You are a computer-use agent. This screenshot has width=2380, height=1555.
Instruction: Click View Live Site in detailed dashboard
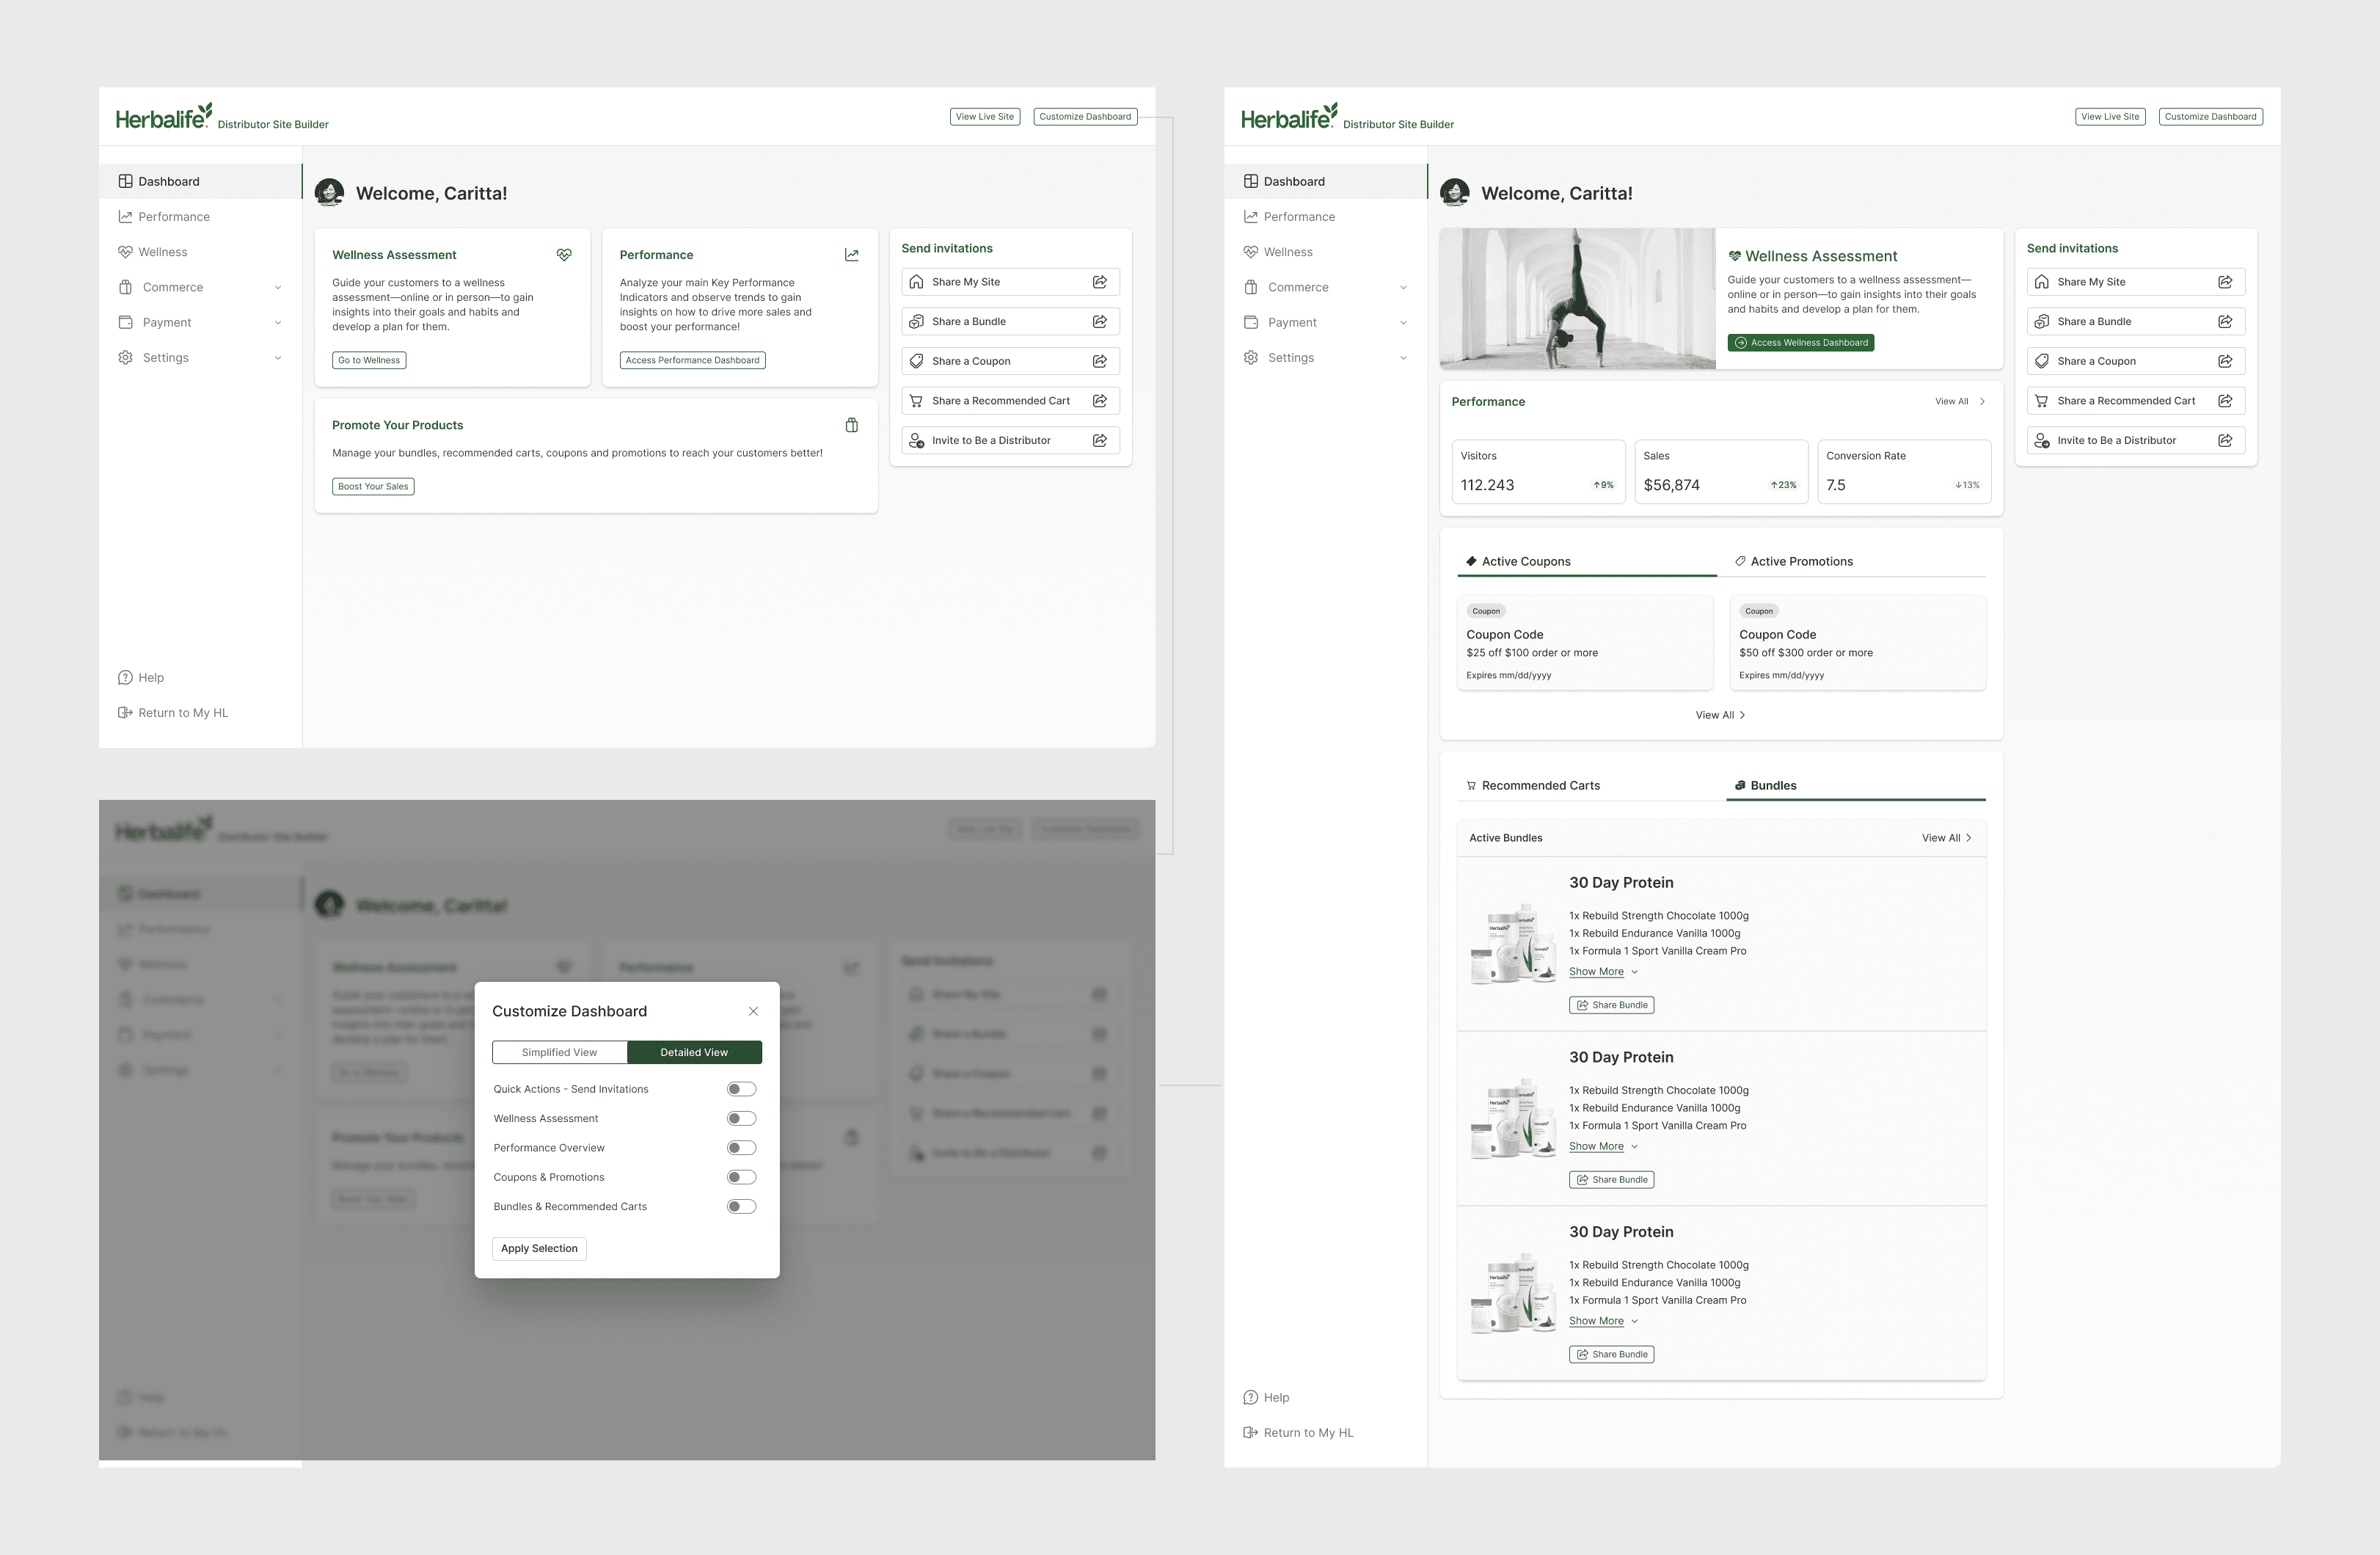click(x=2110, y=117)
